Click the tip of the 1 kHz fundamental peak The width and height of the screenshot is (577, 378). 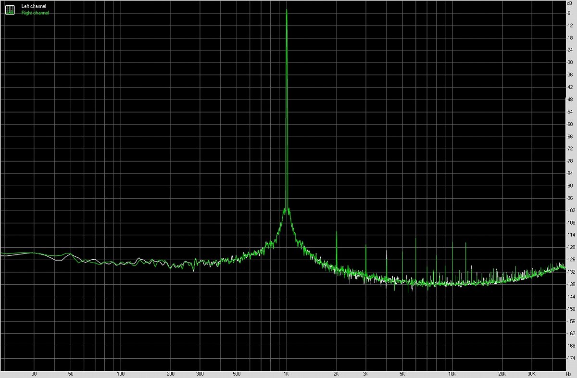[287, 10]
